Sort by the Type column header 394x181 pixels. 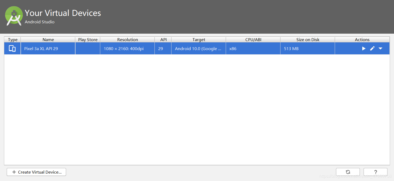(12, 39)
